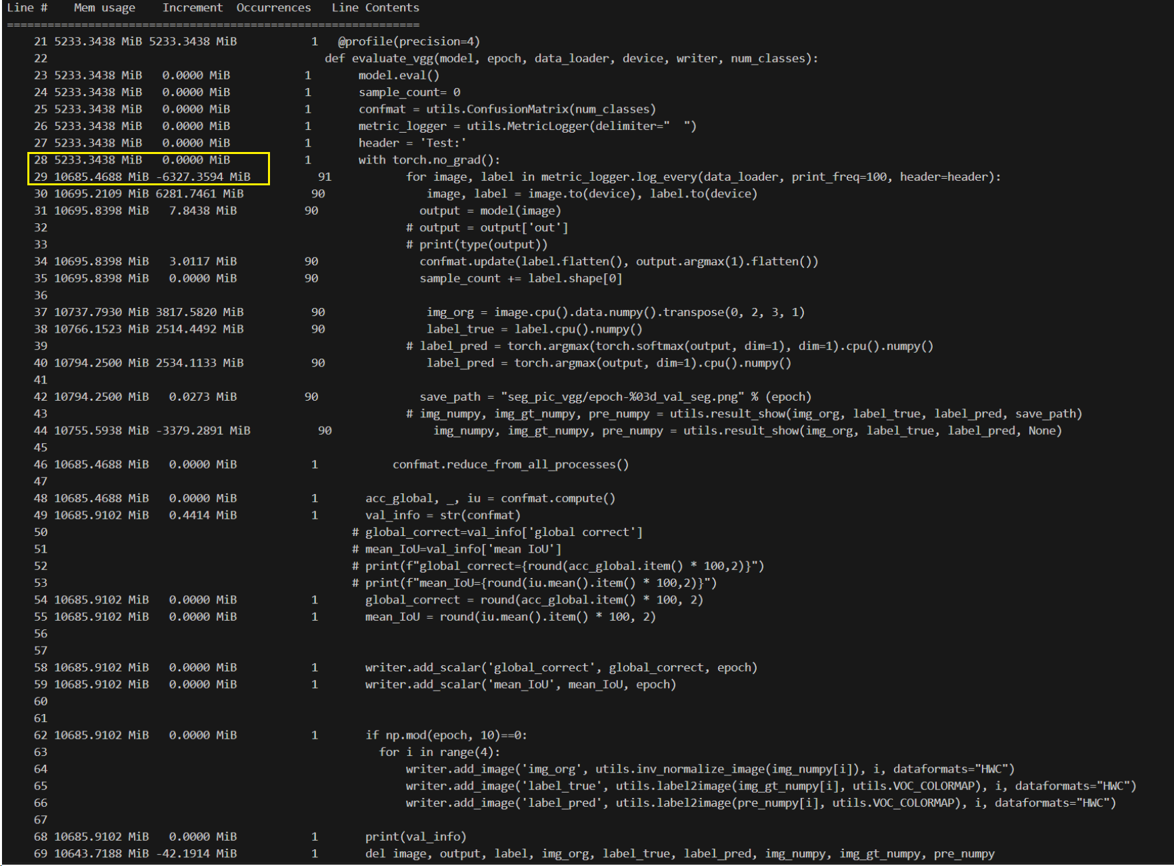This screenshot has width=1174, height=866.
Task: Click "writer.add_image('label_true'" line
Action: coord(771,787)
